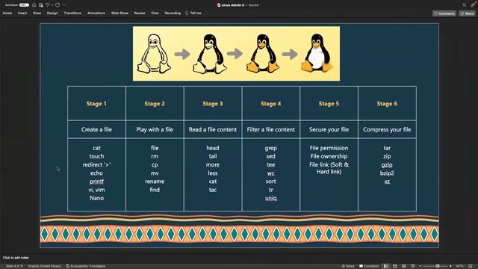The height and width of the screenshot is (269, 478).
Task: Open the Recording ribbon tab
Action: tap(173, 13)
